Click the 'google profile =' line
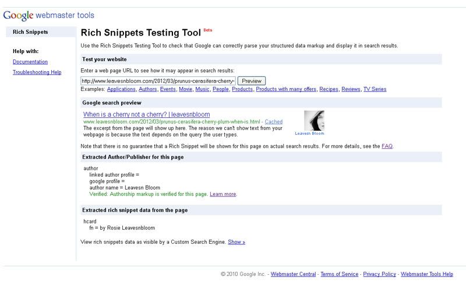 coord(107,181)
